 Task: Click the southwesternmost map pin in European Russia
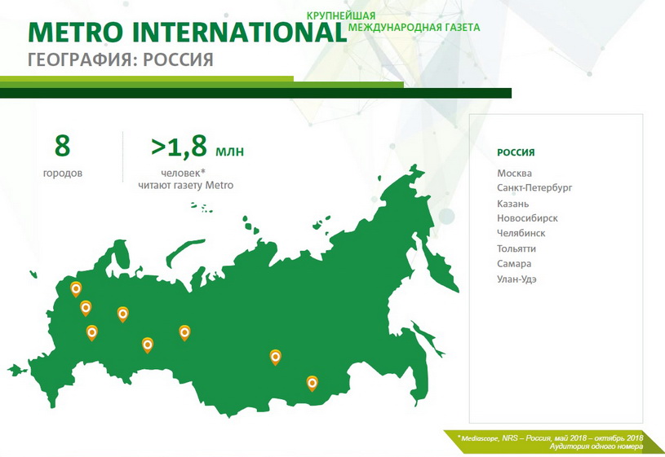click(91, 333)
